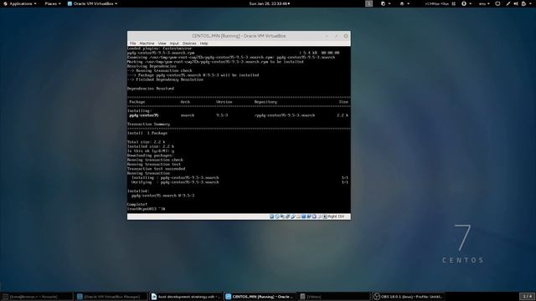Click inside the VM terminal at the root prompt
This screenshot has height=301, width=536.
[x=147, y=209]
